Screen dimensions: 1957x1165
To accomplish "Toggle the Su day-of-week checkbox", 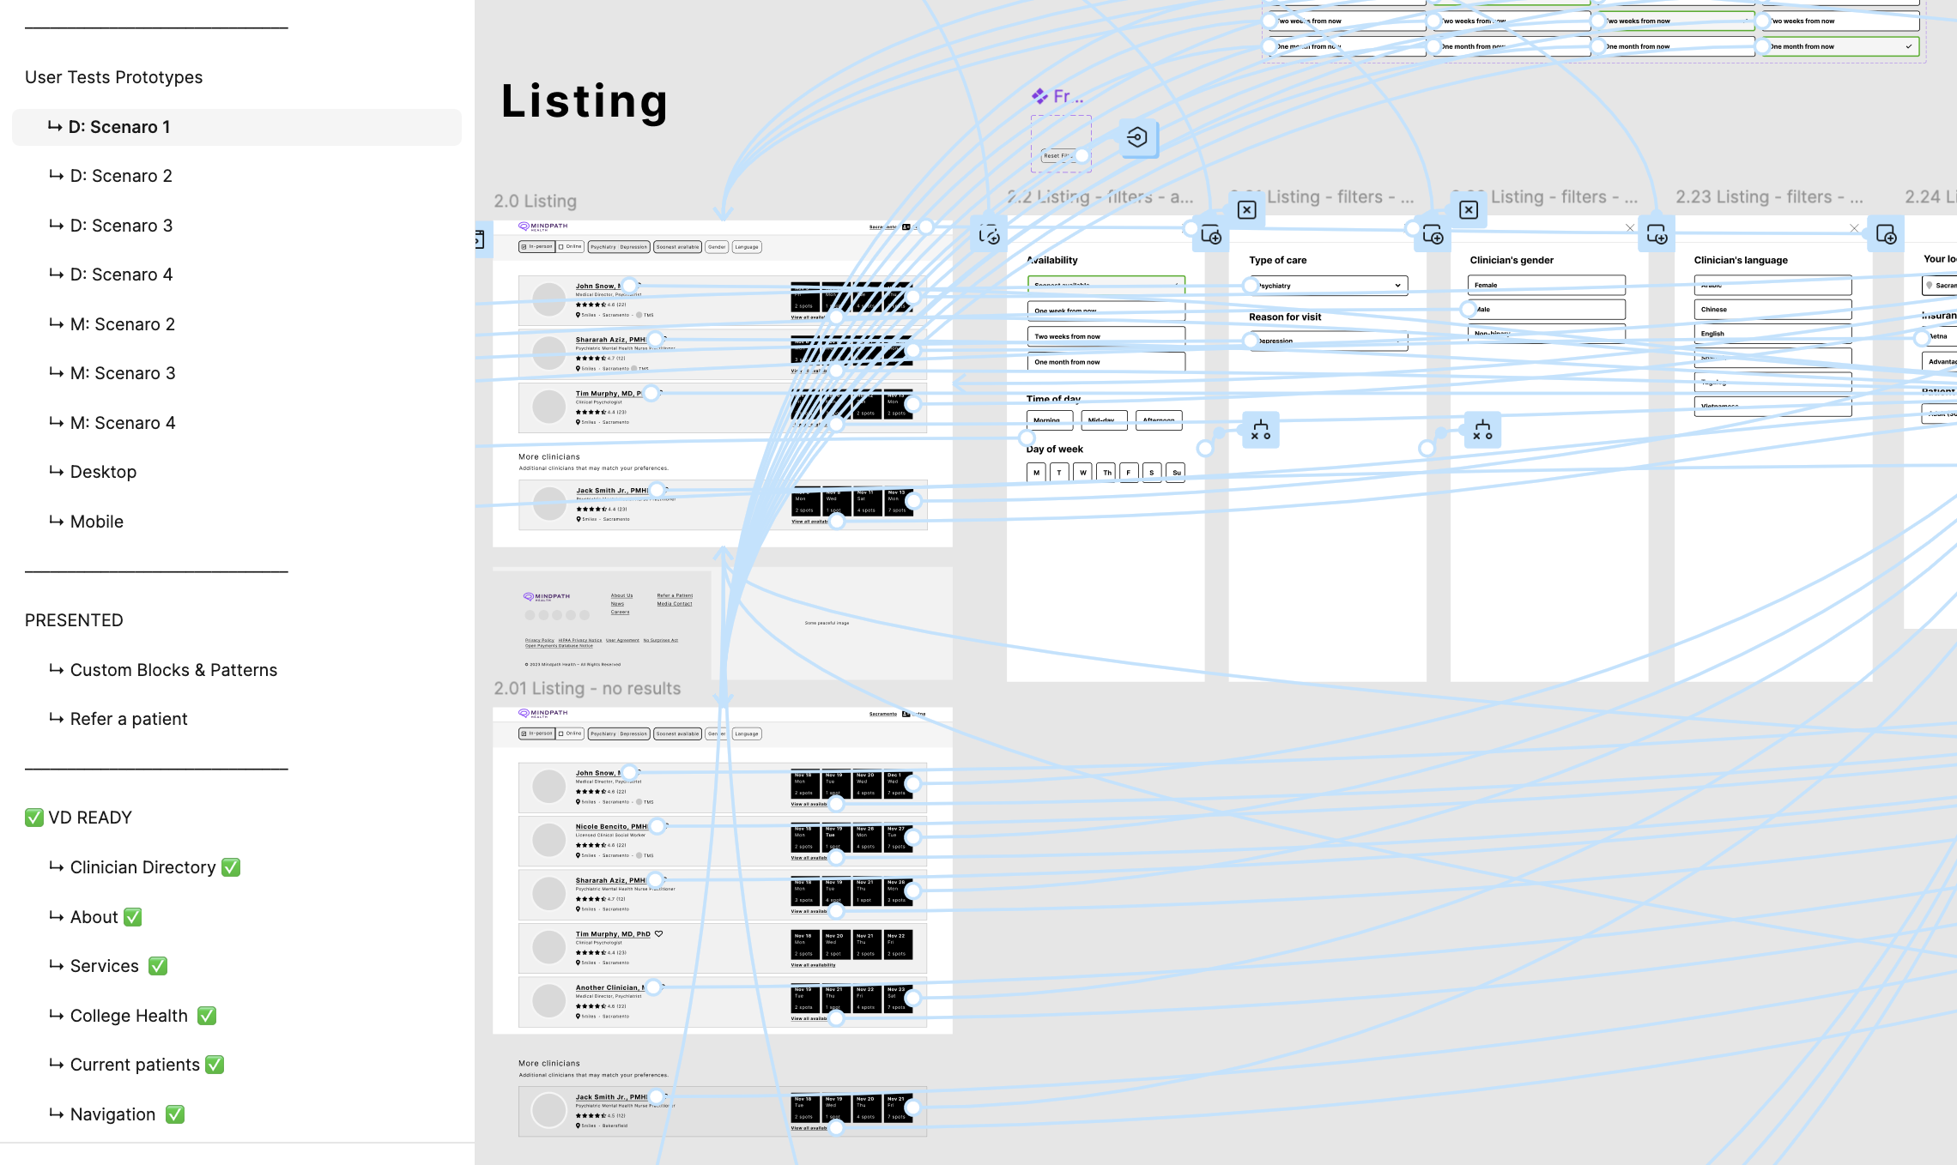I will (x=1176, y=473).
